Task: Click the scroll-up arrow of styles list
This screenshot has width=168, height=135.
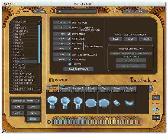Action: tap(39, 22)
